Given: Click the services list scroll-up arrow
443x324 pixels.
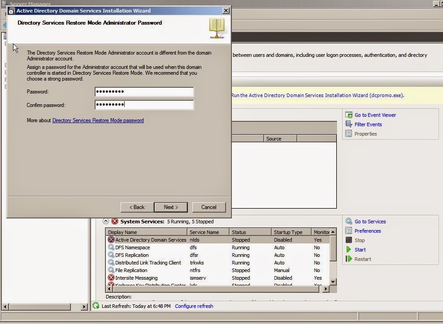Looking at the screenshot, I should pyautogui.click(x=333, y=232).
